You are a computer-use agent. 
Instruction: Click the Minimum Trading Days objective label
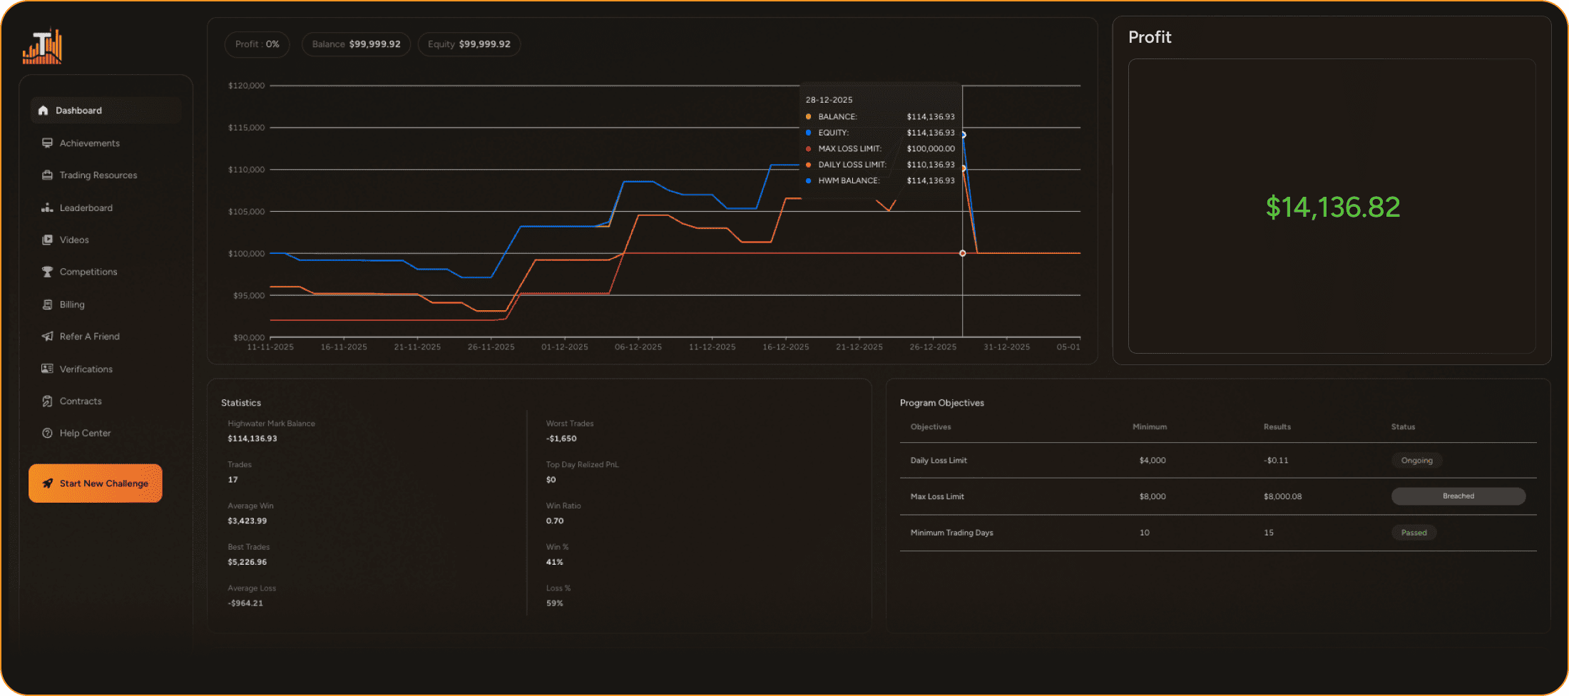click(x=951, y=533)
